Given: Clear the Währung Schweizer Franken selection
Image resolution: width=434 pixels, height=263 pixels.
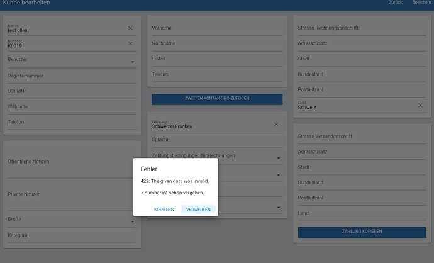Looking at the screenshot, I should coord(276,125).
